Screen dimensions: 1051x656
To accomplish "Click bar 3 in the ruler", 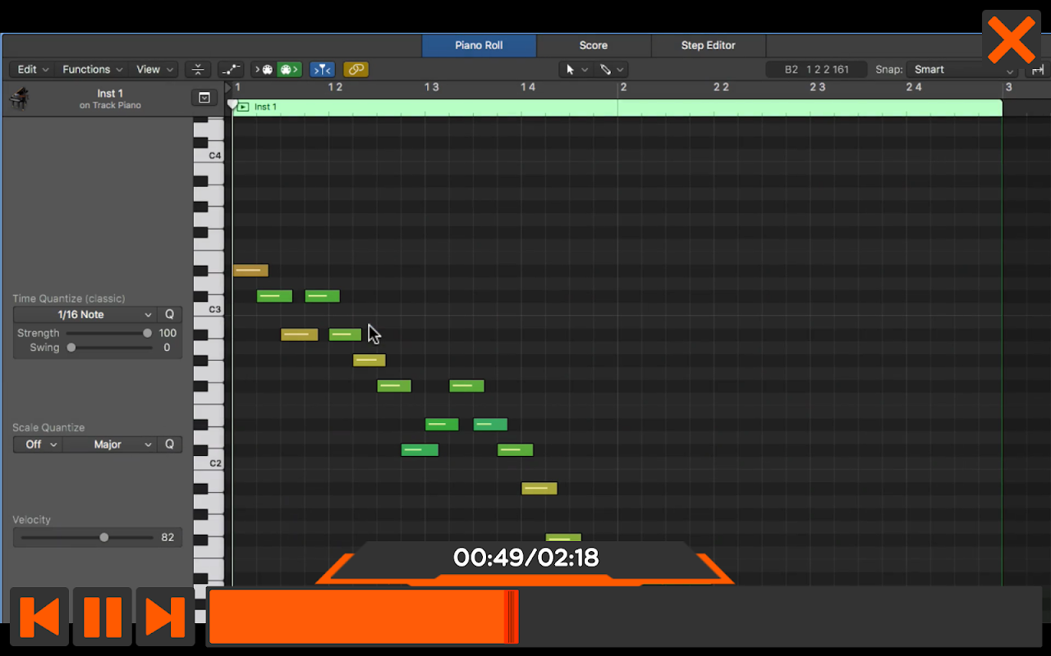I will [x=1009, y=87].
